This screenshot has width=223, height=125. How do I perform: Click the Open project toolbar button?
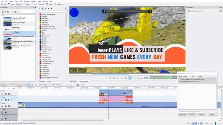[11, 5]
